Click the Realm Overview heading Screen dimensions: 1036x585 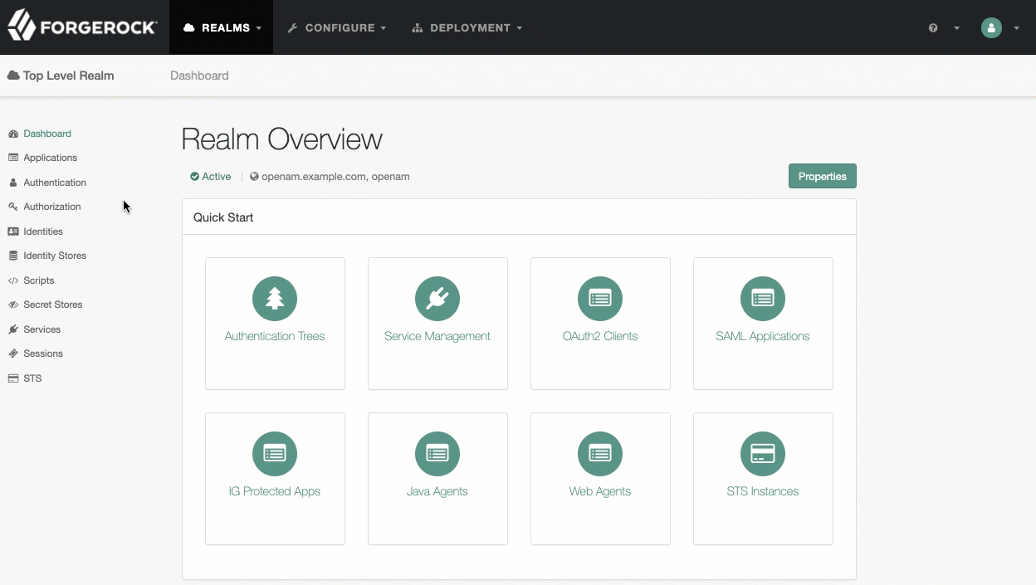282,139
